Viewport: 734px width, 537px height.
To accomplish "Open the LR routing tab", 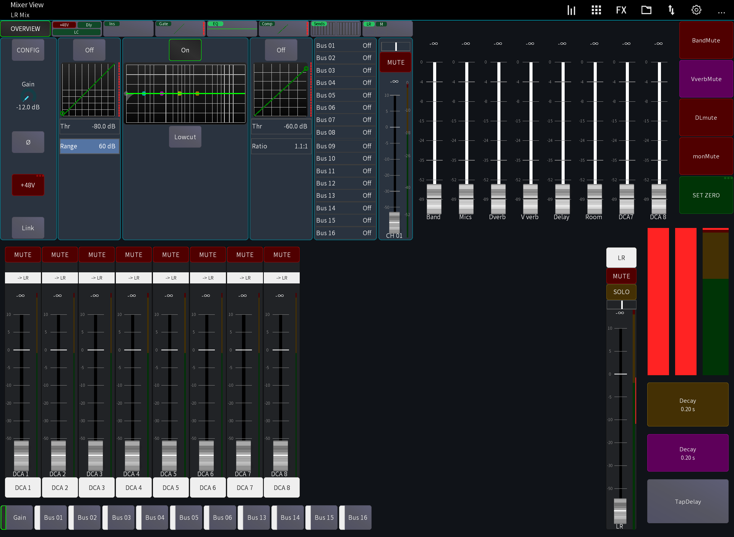I will point(388,29).
